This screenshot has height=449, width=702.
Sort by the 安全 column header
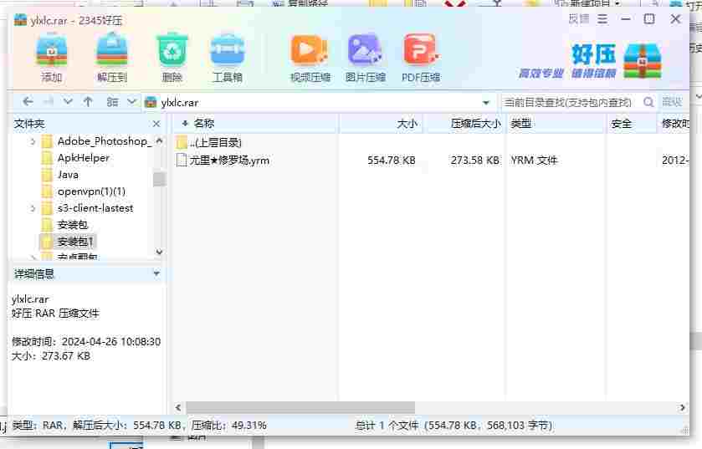[631, 124]
